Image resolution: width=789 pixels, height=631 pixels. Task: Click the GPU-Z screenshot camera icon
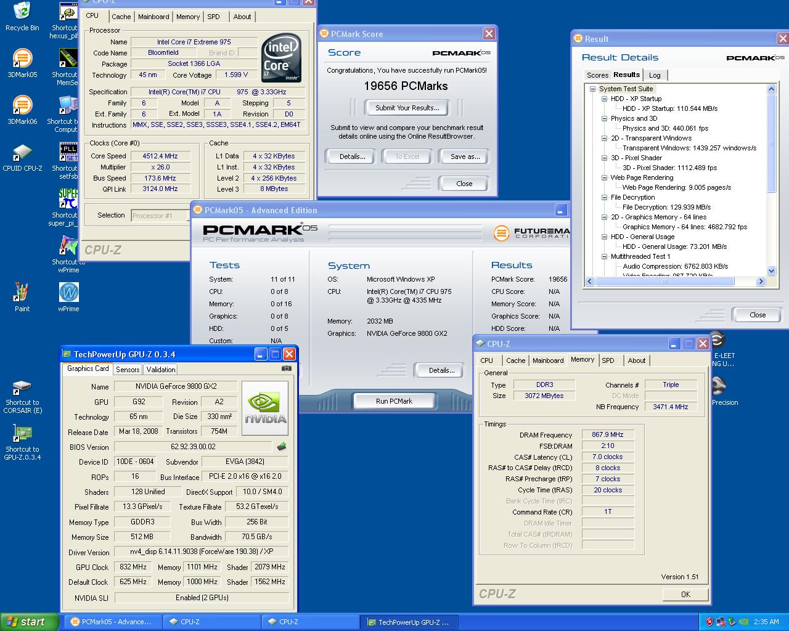287,368
